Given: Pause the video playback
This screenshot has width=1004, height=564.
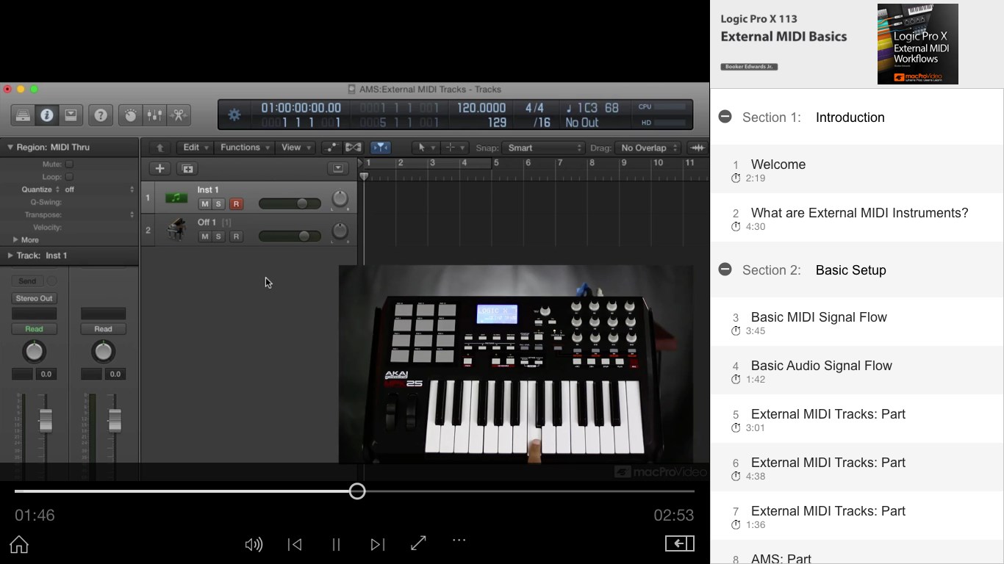Looking at the screenshot, I should tap(336, 544).
